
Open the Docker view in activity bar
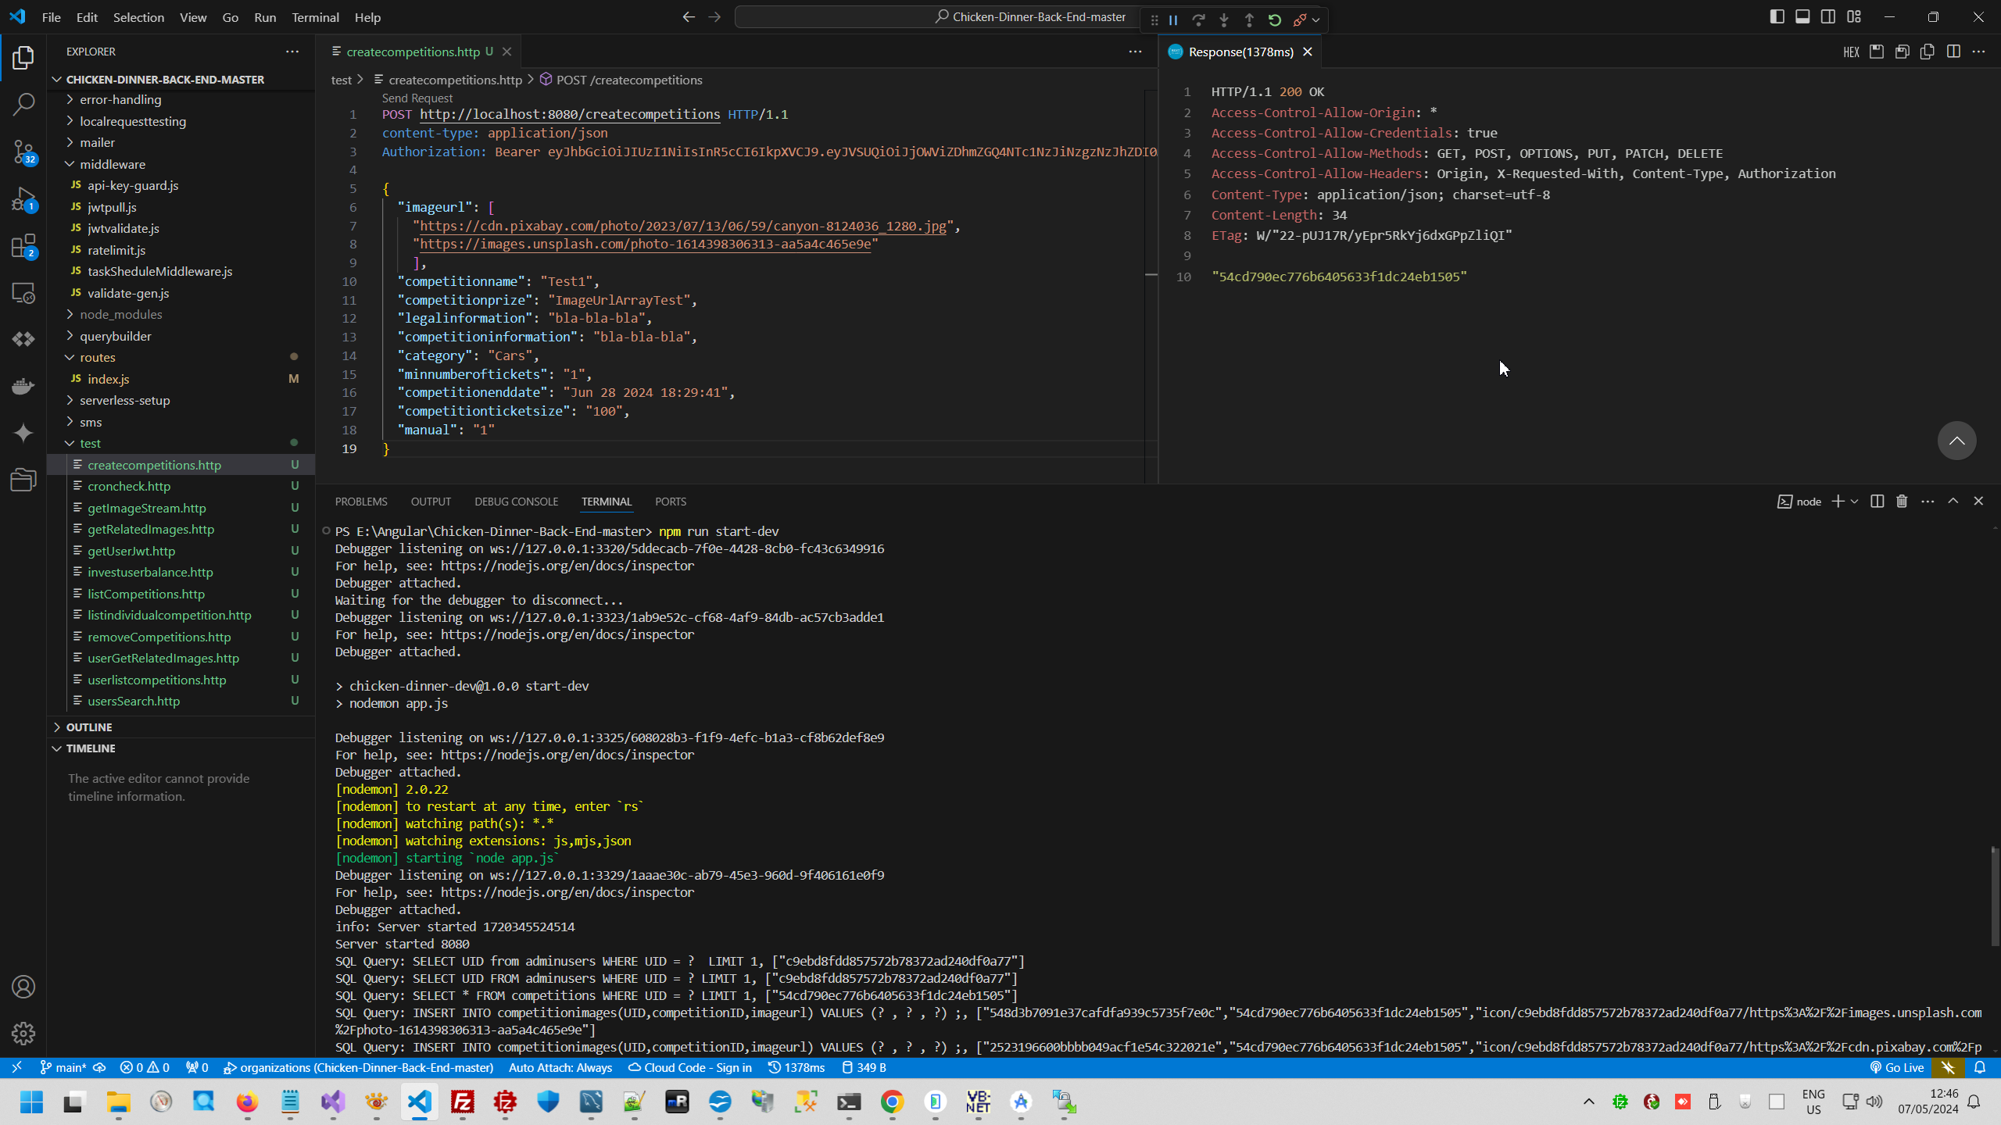(23, 386)
